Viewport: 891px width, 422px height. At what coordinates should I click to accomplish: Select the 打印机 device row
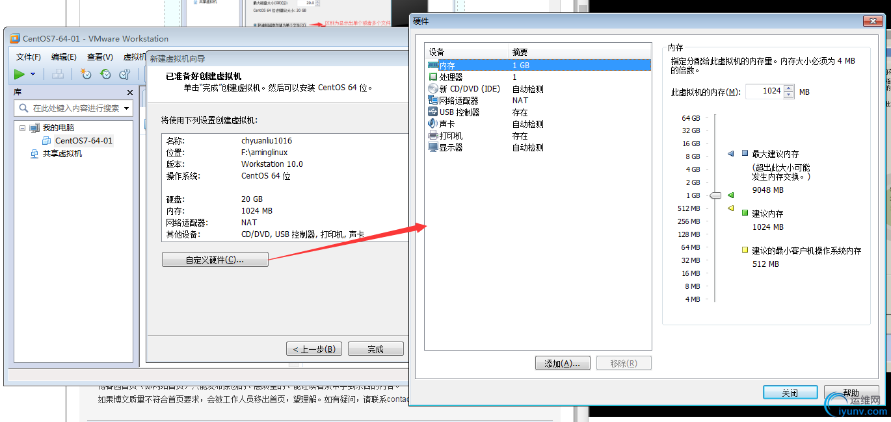(539, 136)
